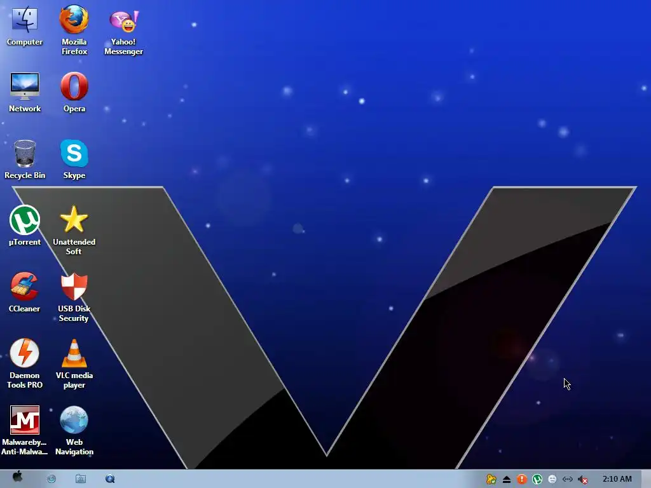Click the yellow security tray icon

[491, 479]
